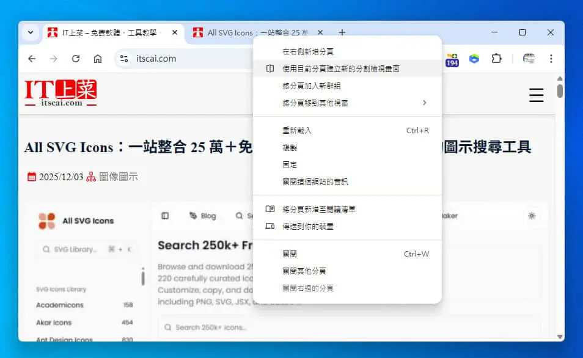Viewport: 583px width, 358px height.
Task: Open the 圖像圖示 category link
Action: coord(118,177)
